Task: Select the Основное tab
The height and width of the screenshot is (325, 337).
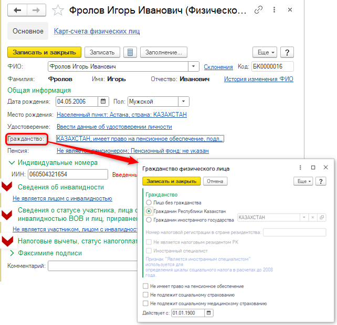Action: 27,31
